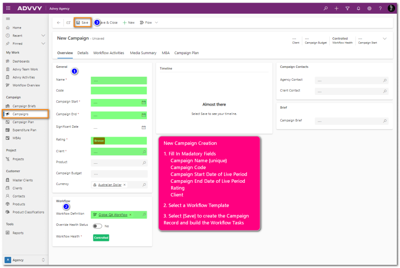The width and height of the screenshot is (400, 268).
Task: Select the Bronze rating badge
Action: click(99, 141)
